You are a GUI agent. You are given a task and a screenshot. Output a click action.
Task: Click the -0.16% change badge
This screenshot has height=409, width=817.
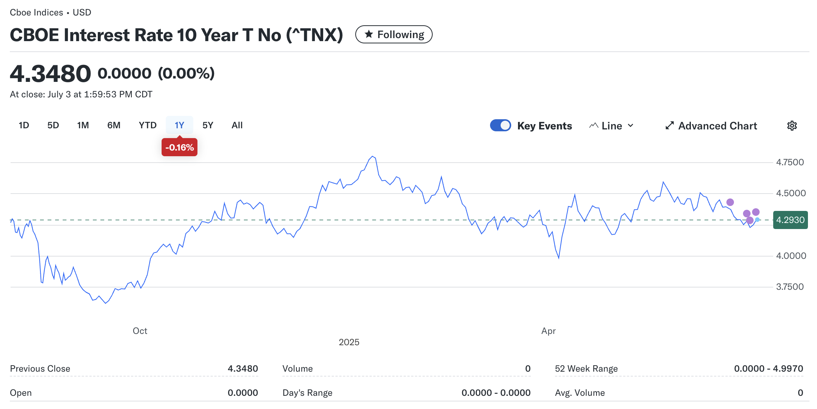pyautogui.click(x=179, y=148)
